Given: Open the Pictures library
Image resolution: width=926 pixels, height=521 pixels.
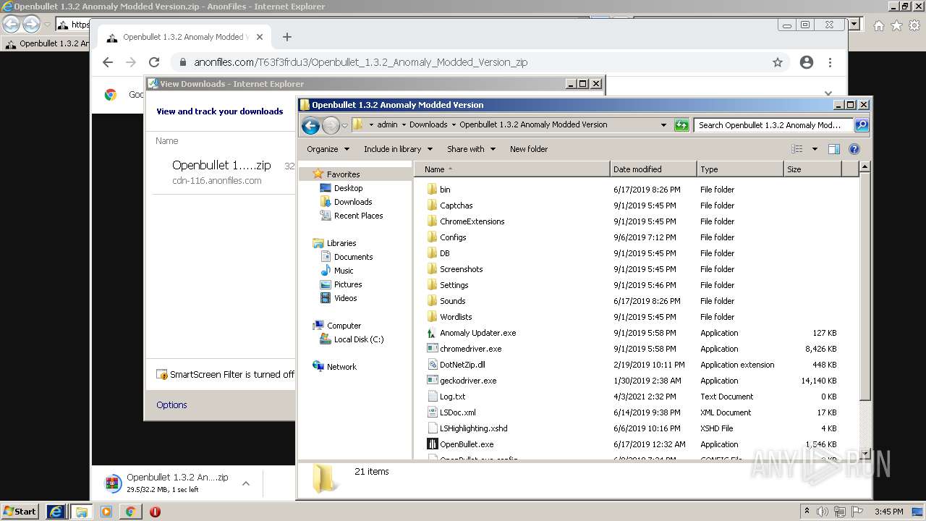Looking at the screenshot, I should pyautogui.click(x=347, y=284).
